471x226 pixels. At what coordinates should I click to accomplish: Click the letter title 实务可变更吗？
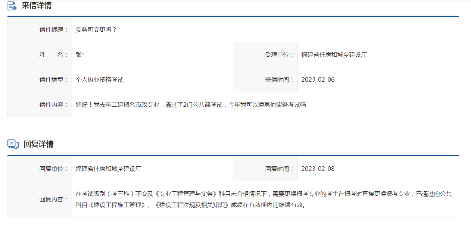[96, 30]
